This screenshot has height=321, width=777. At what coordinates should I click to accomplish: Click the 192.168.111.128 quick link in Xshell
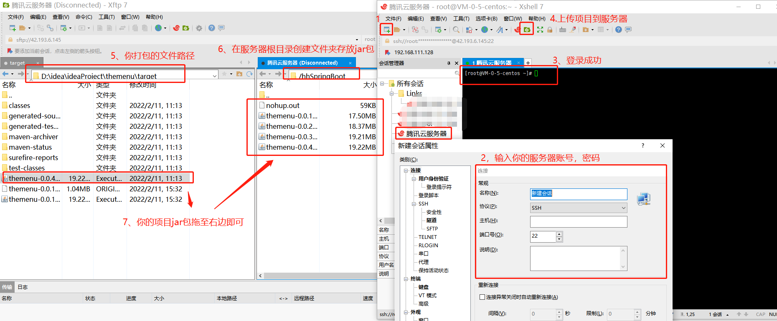(x=414, y=53)
